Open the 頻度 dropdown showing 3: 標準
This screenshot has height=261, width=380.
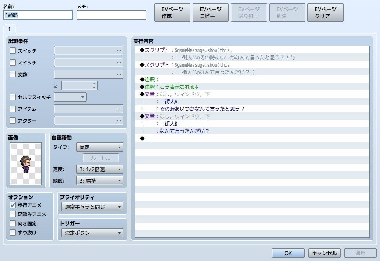coord(99,180)
